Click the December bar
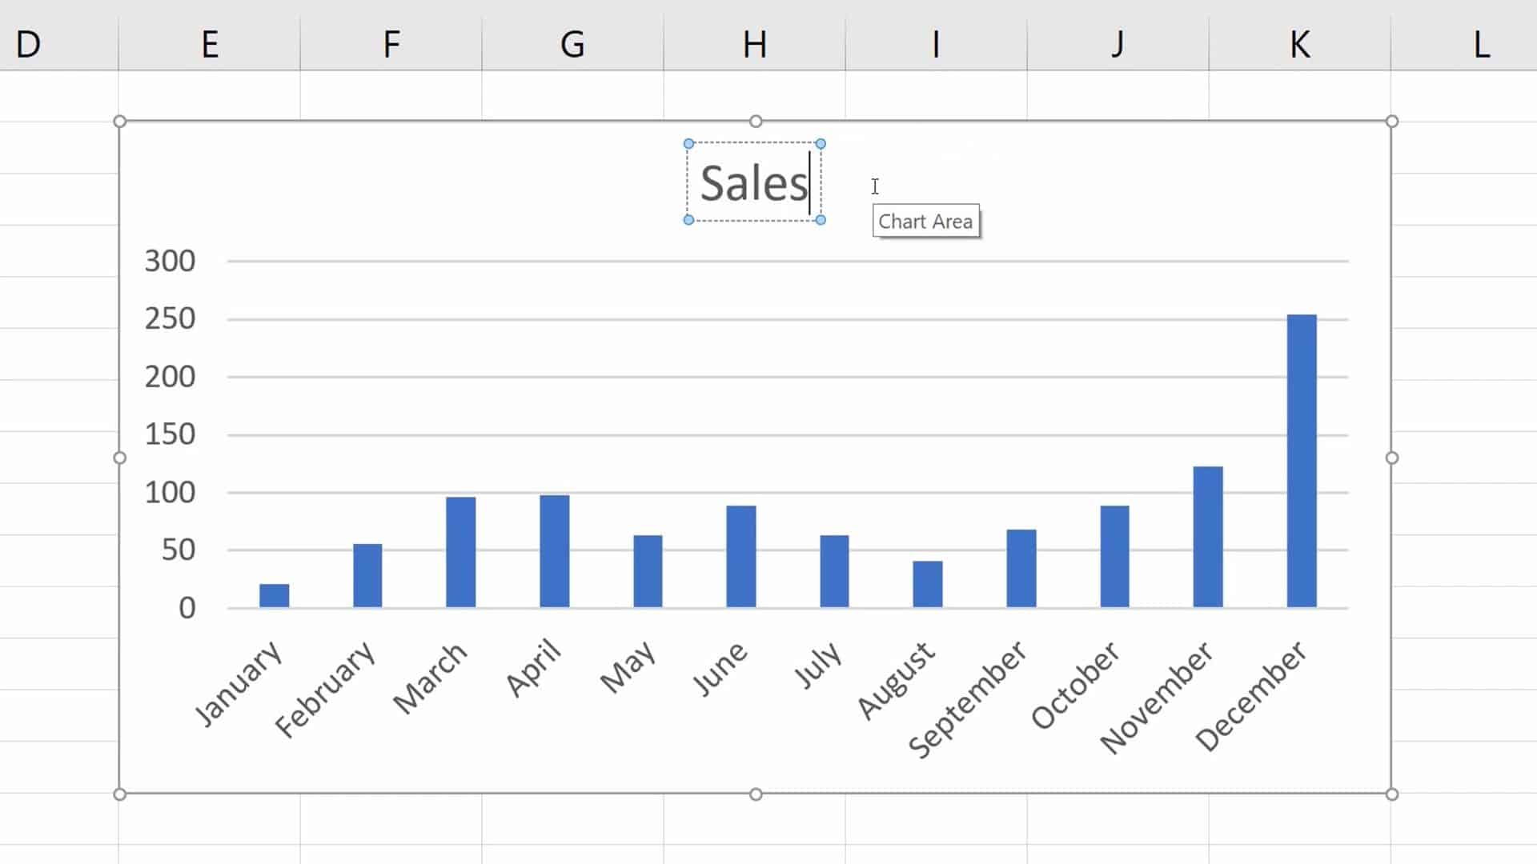 coord(1302,462)
